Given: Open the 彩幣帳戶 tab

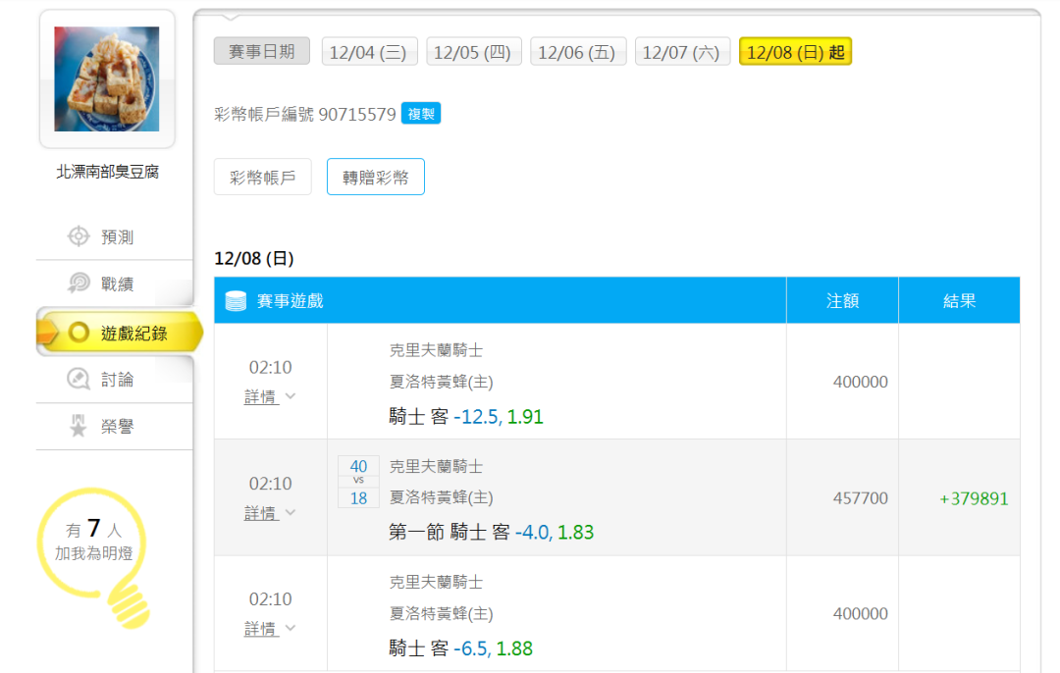Looking at the screenshot, I should [263, 177].
